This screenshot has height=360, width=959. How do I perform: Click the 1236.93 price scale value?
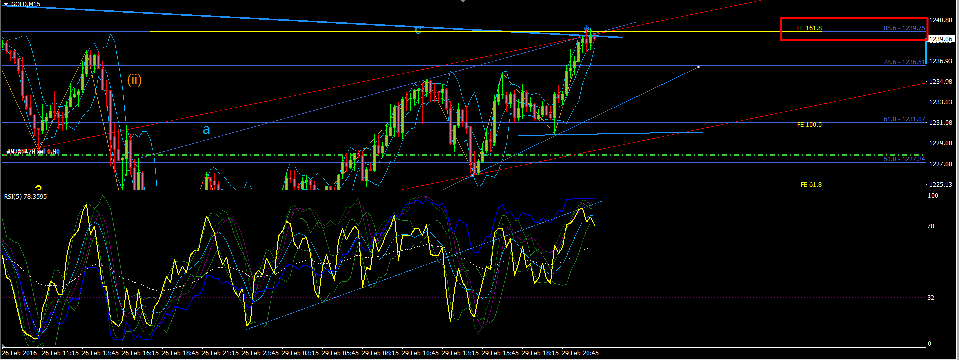(941, 61)
